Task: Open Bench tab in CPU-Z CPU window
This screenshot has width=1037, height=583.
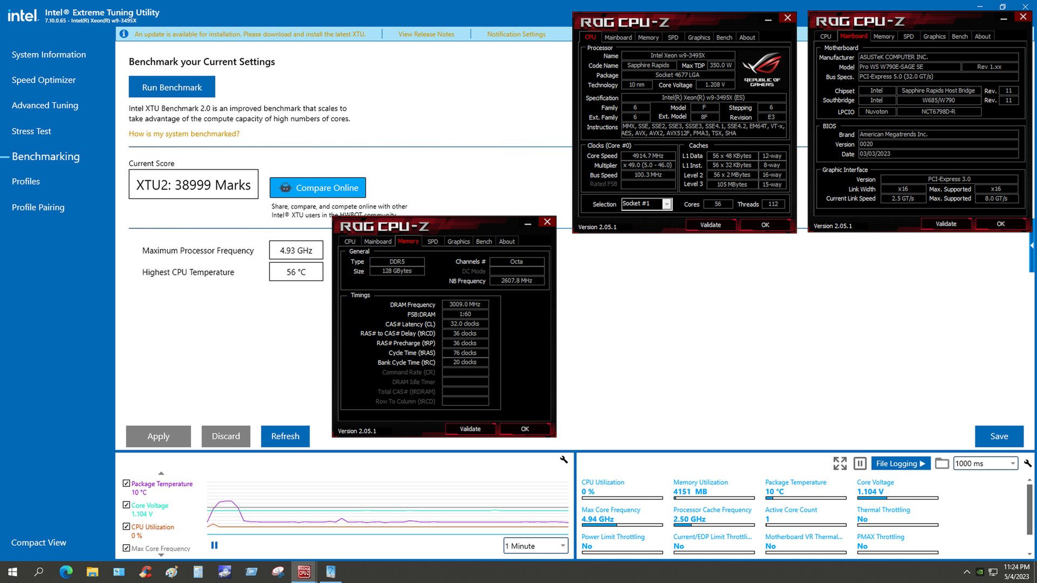Action: (724, 37)
